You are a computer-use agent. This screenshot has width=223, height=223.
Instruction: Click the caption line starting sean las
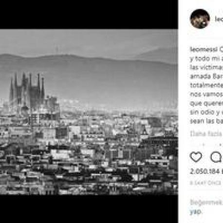point(206,121)
